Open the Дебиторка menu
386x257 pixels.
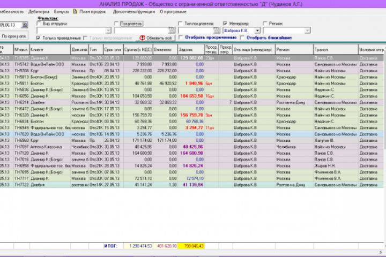point(39,12)
